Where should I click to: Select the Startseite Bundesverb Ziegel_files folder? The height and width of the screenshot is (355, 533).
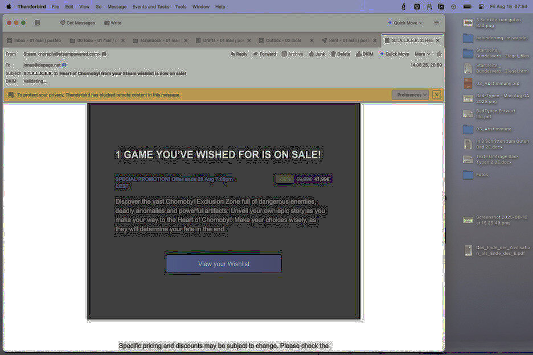(497, 53)
